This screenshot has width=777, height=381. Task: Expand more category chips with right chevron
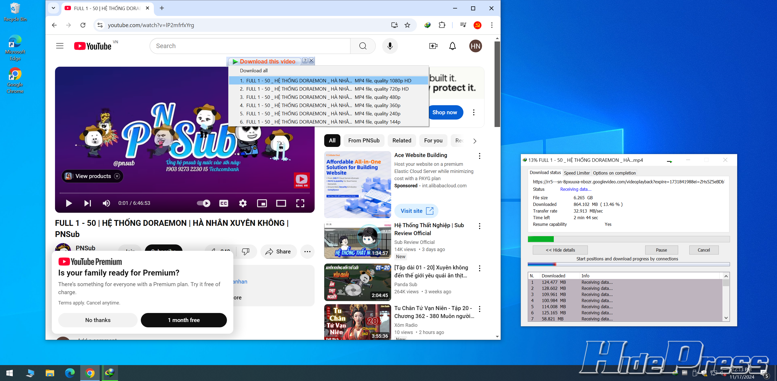pyautogui.click(x=475, y=141)
